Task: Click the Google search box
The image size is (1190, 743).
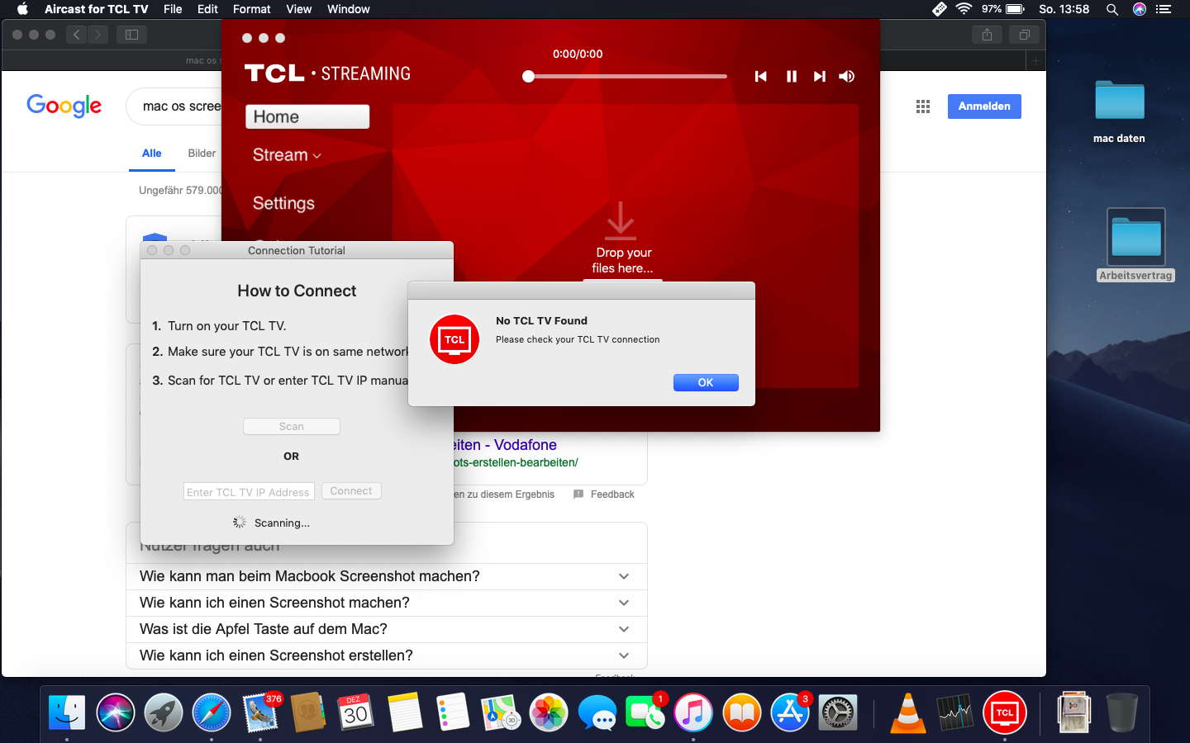Action: [174, 106]
